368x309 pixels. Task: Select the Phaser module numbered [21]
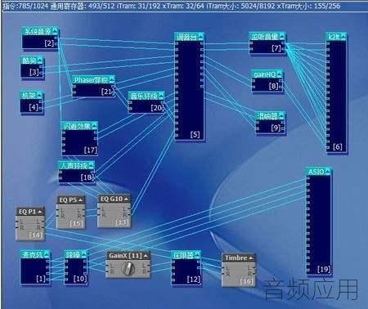pyautogui.click(x=93, y=87)
